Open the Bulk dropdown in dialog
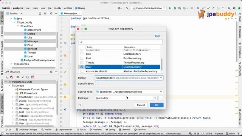 coord(158,36)
